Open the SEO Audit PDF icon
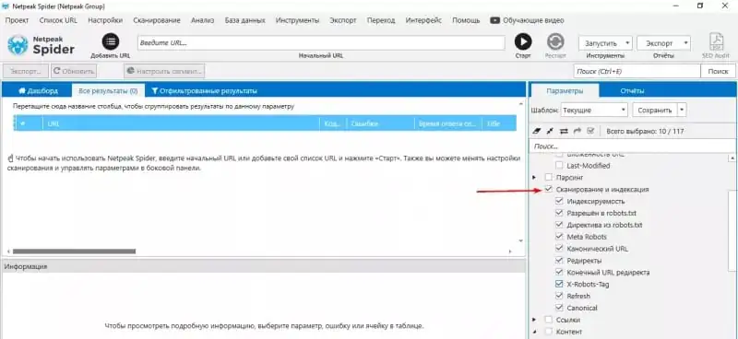Screen dimensions: 738x339 717,41
